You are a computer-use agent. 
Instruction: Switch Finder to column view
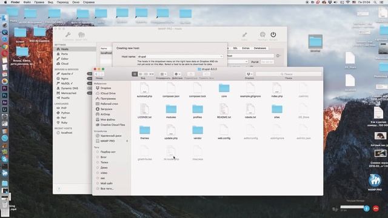[x=146, y=74]
